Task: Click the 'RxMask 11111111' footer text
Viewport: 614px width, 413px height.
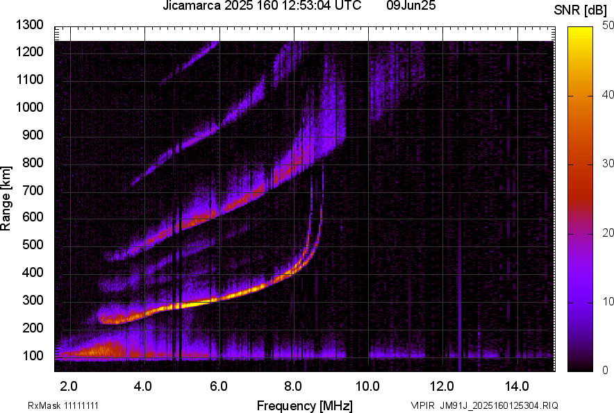Action: 63,405
